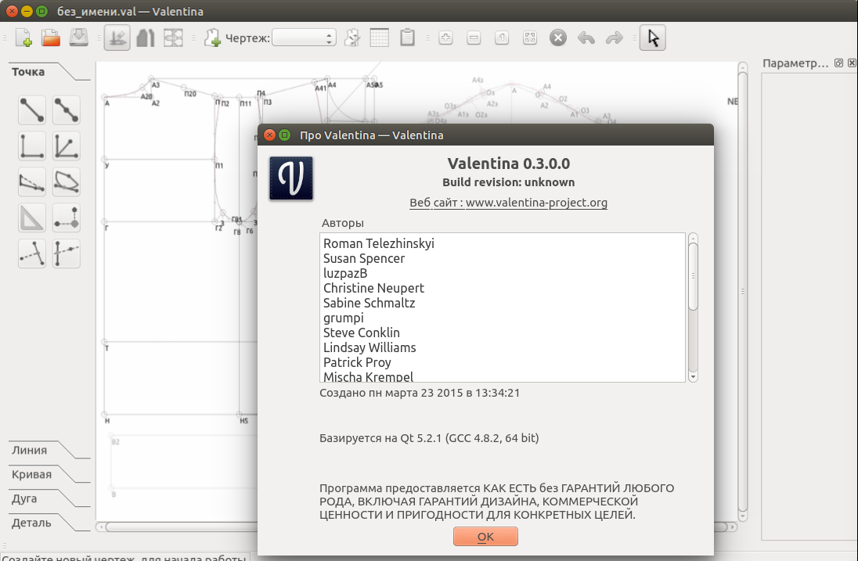The width and height of the screenshot is (858, 561).
Task: Select the arrow pointer tool
Action: [x=653, y=38]
